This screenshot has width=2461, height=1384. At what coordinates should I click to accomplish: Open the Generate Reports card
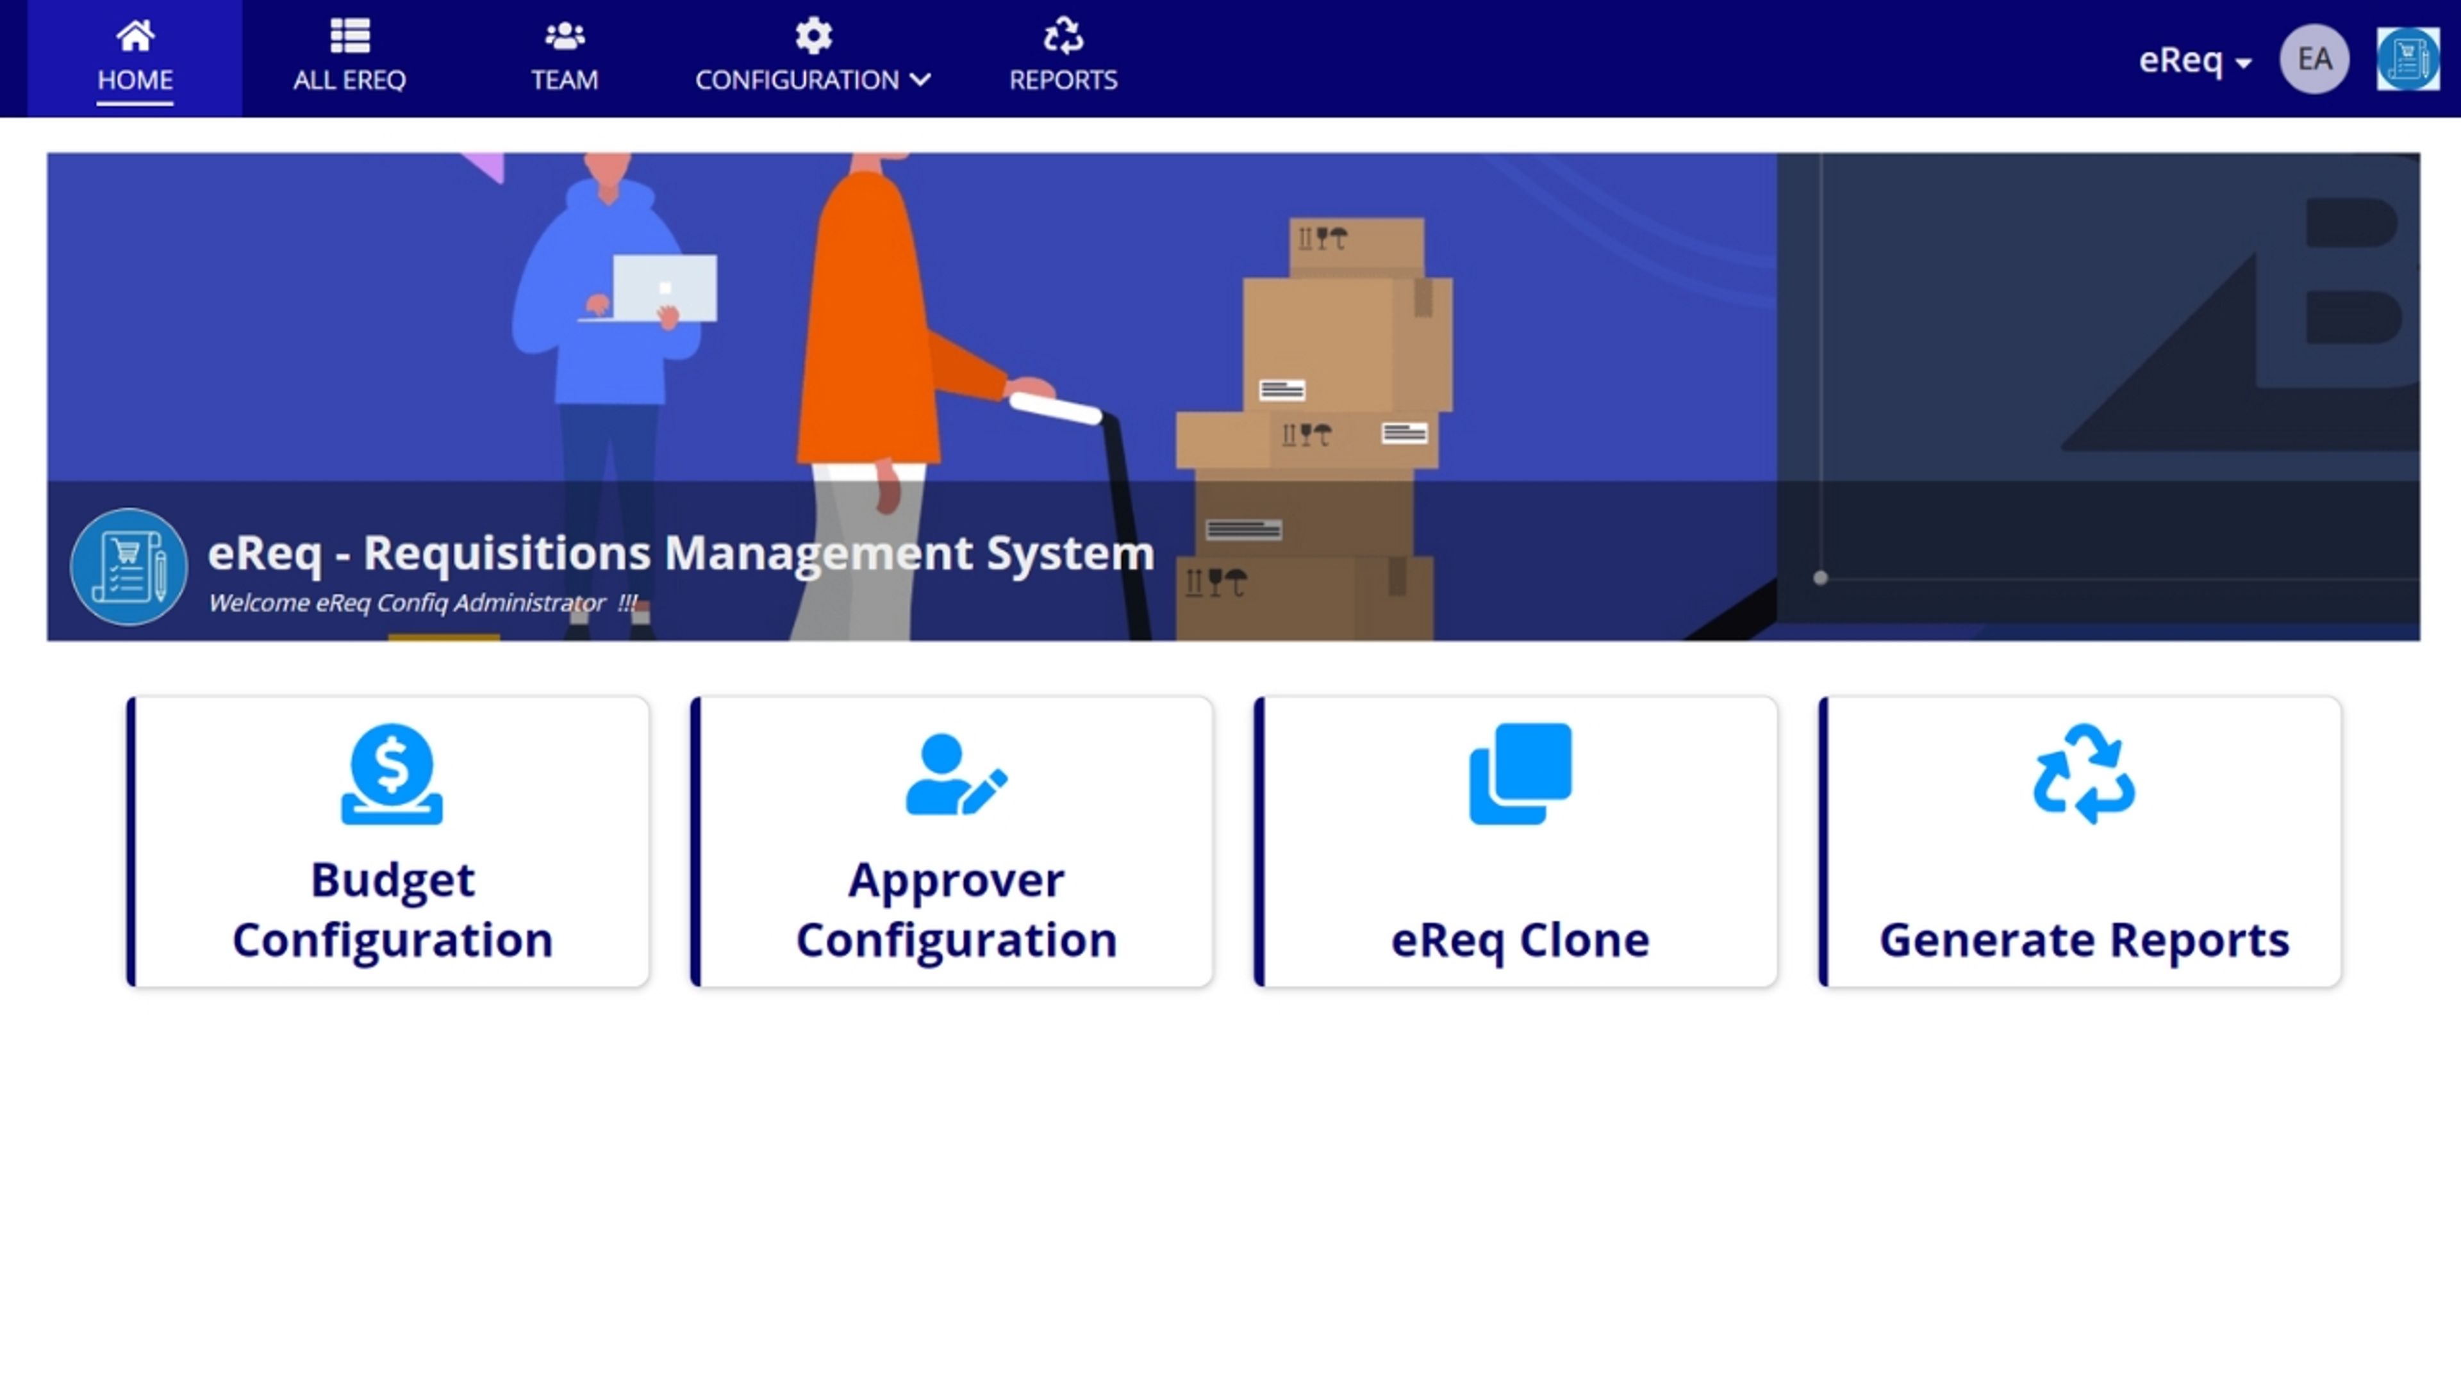coord(2080,841)
